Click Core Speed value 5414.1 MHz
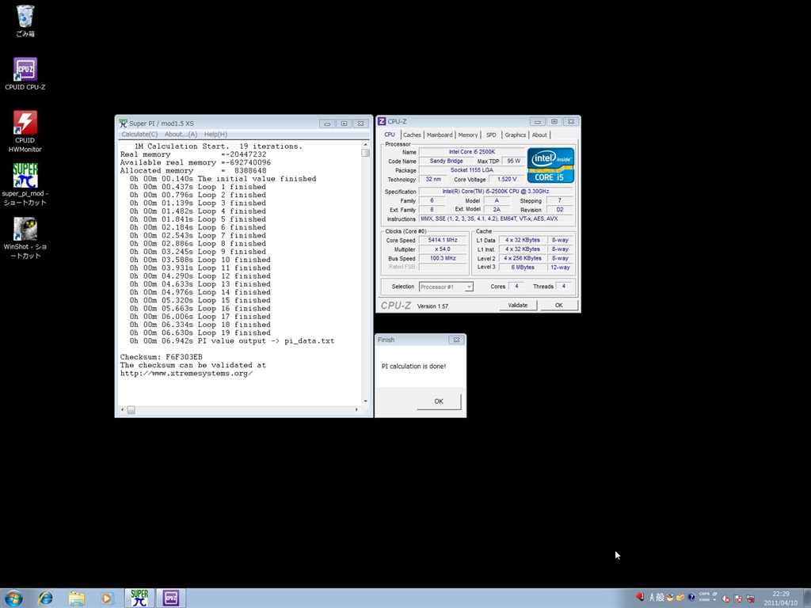 click(x=443, y=240)
